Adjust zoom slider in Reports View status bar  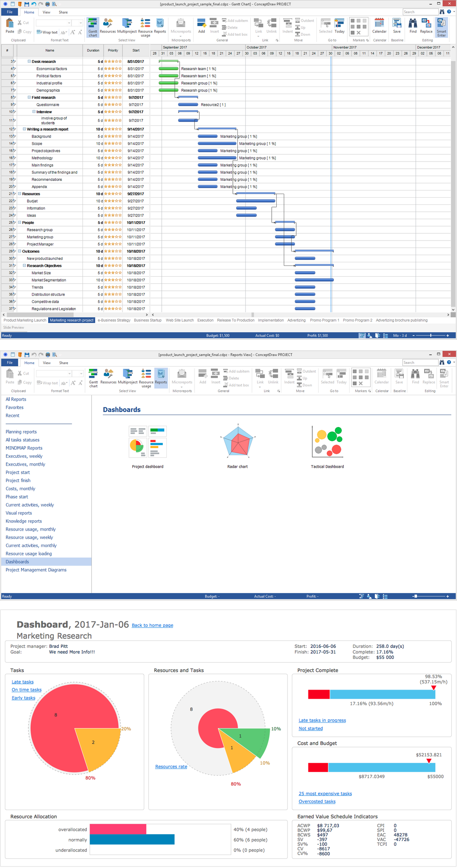pyautogui.click(x=415, y=596)
